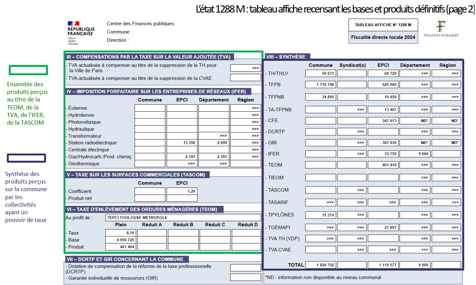The image size is (476, 285).
Task: Select the Tableau-Affiche N° 1288 M box
Action: coord(383,25)
